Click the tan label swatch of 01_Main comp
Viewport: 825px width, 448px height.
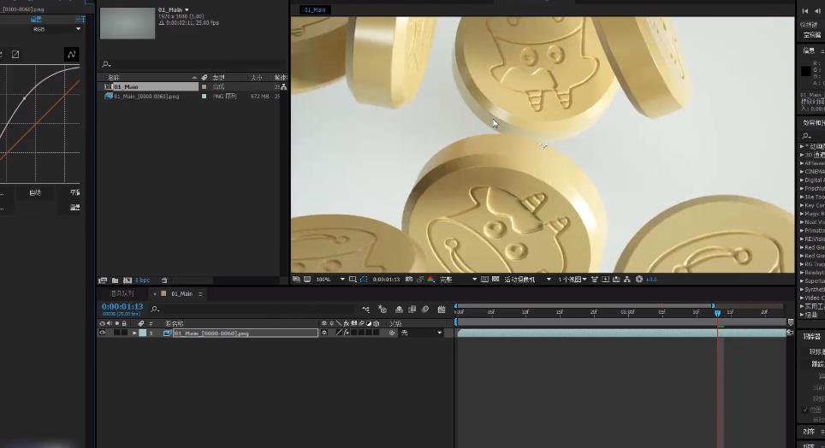click(205, 86)
